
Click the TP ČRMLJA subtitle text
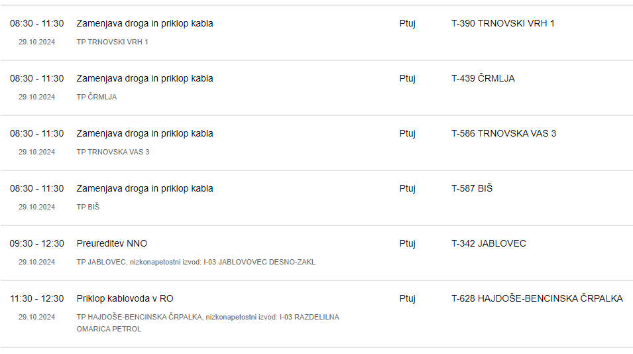(97, 97)
